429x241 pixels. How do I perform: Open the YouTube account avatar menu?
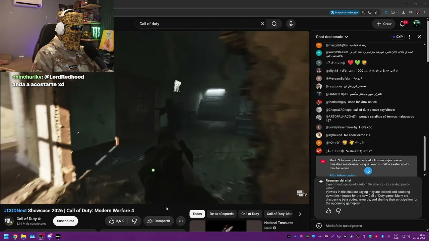(x=417, y=23)
